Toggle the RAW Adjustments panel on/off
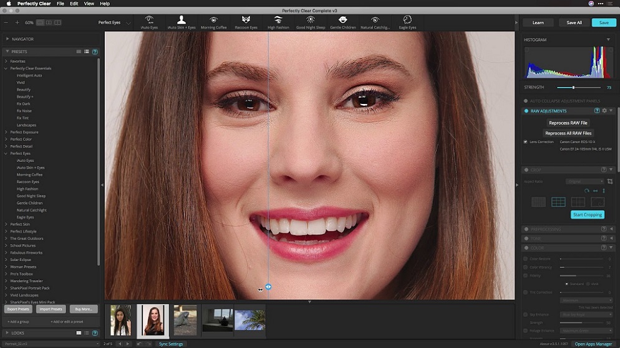Viewport: 620px width, 348px height. tap(526, 111)
